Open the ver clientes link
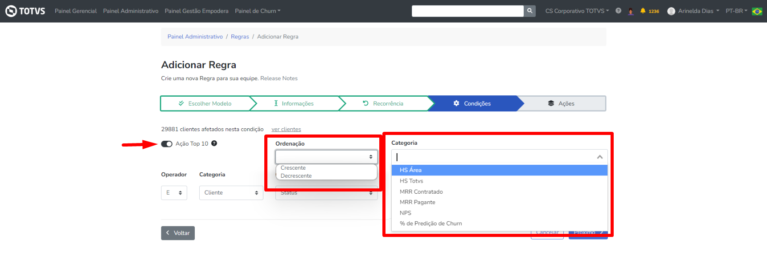This screenshot has height=269, width=767. coord(286,130)
